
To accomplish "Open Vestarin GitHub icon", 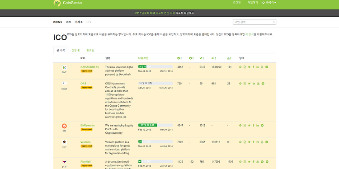I will click(x=258, y=142).
